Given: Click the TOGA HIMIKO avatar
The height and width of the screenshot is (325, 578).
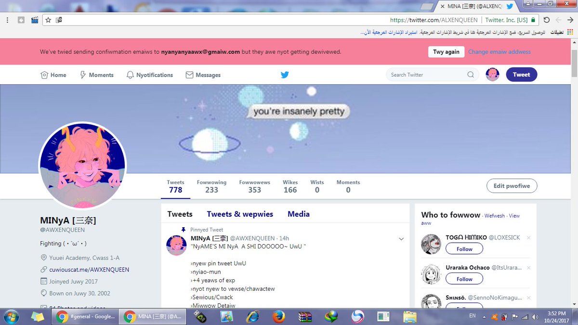Looking at the screenshot, I should (431, 245).
